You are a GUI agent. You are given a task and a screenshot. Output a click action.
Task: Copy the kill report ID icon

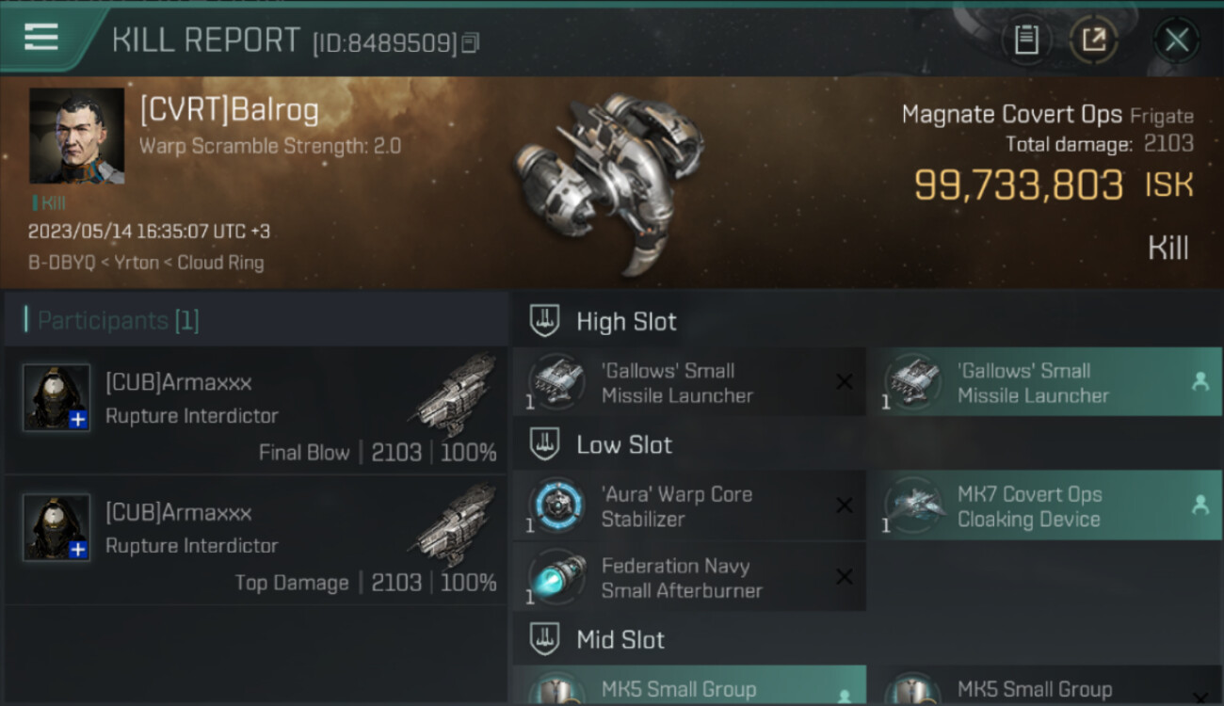click(471, 42)
